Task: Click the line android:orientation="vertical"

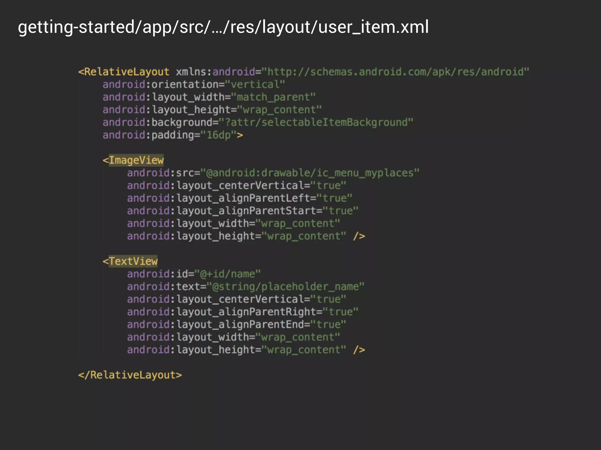Action: [194, 84]
